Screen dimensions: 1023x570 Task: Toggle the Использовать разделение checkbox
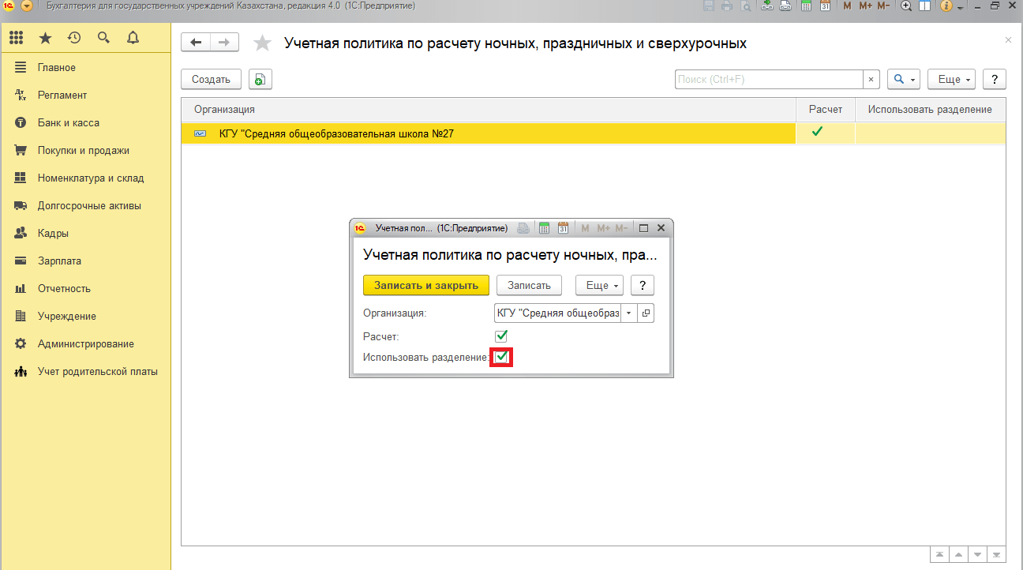(x=501, y=358)
